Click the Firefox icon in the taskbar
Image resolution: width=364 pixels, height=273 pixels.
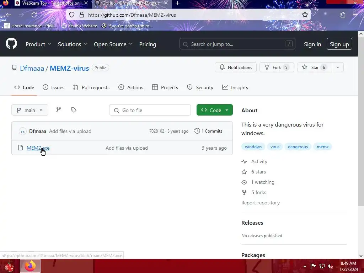pos(30,266)
